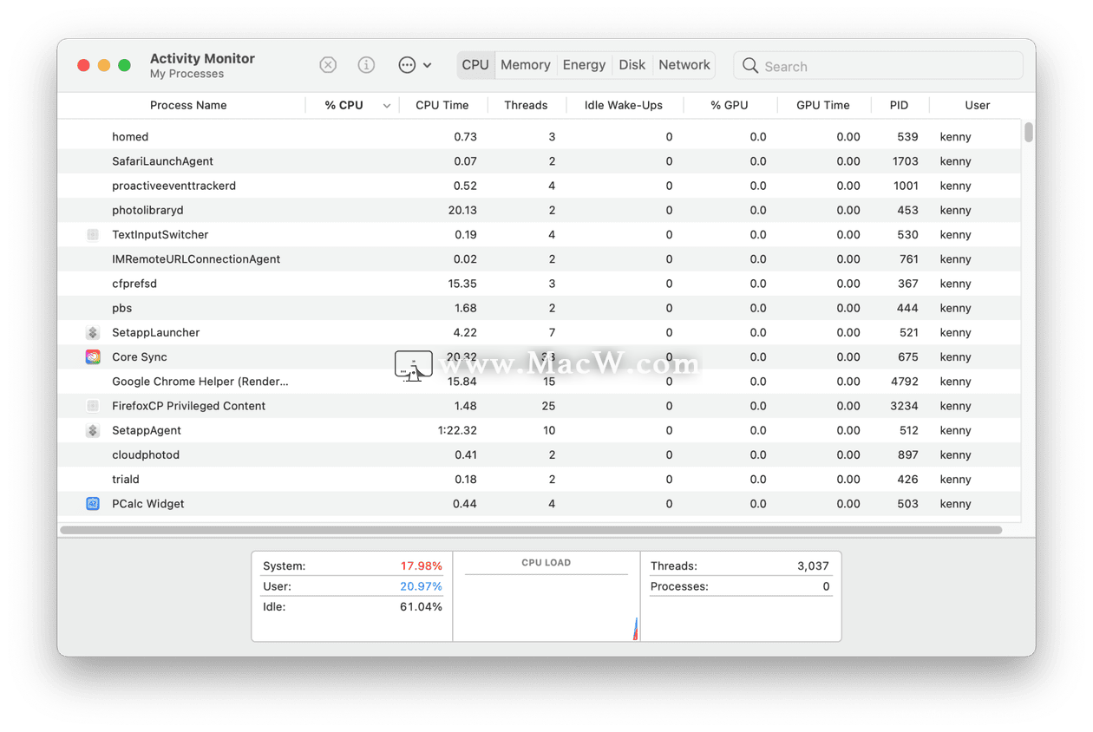Sort by Process Name column header

point(188,106)
